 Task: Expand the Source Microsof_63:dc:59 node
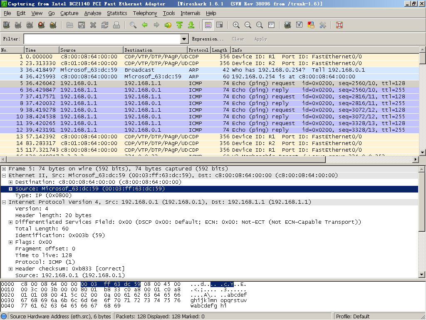pos(10,189)
